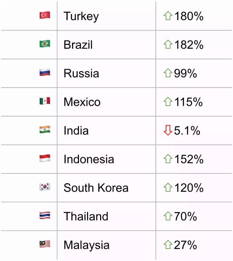The width and height of the screenshot is (233, 261).
Task: Select the 70% value for Thailand
Action: pyautogui.click(x=185, y=216)
